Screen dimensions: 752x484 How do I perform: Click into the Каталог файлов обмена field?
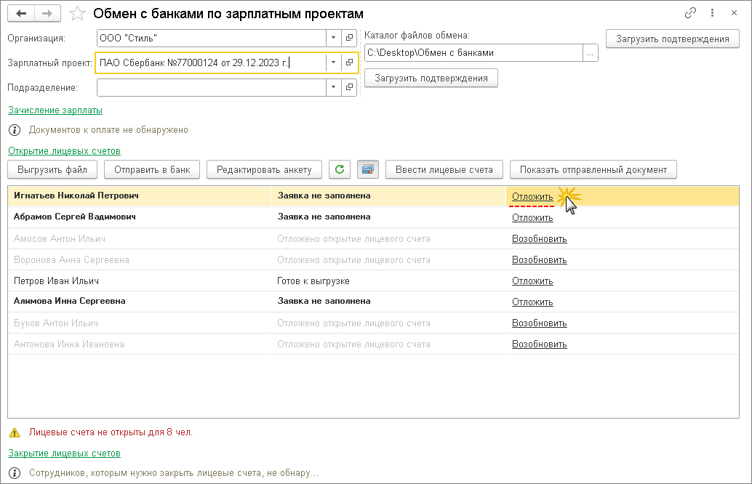point(473,52)
